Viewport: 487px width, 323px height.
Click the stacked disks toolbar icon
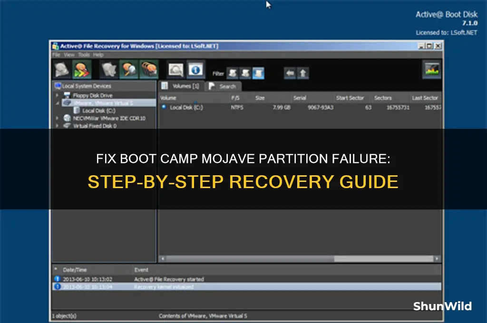click(x=149, y=69)
